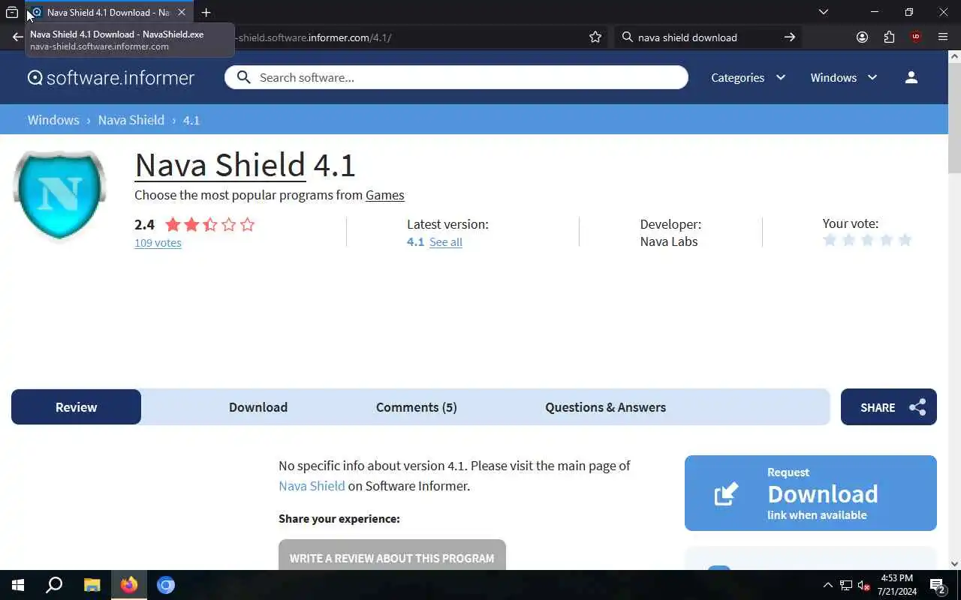Open the Extensions puzzle icon
Viewport: 961px width, 600px height.
click(889, 37)
